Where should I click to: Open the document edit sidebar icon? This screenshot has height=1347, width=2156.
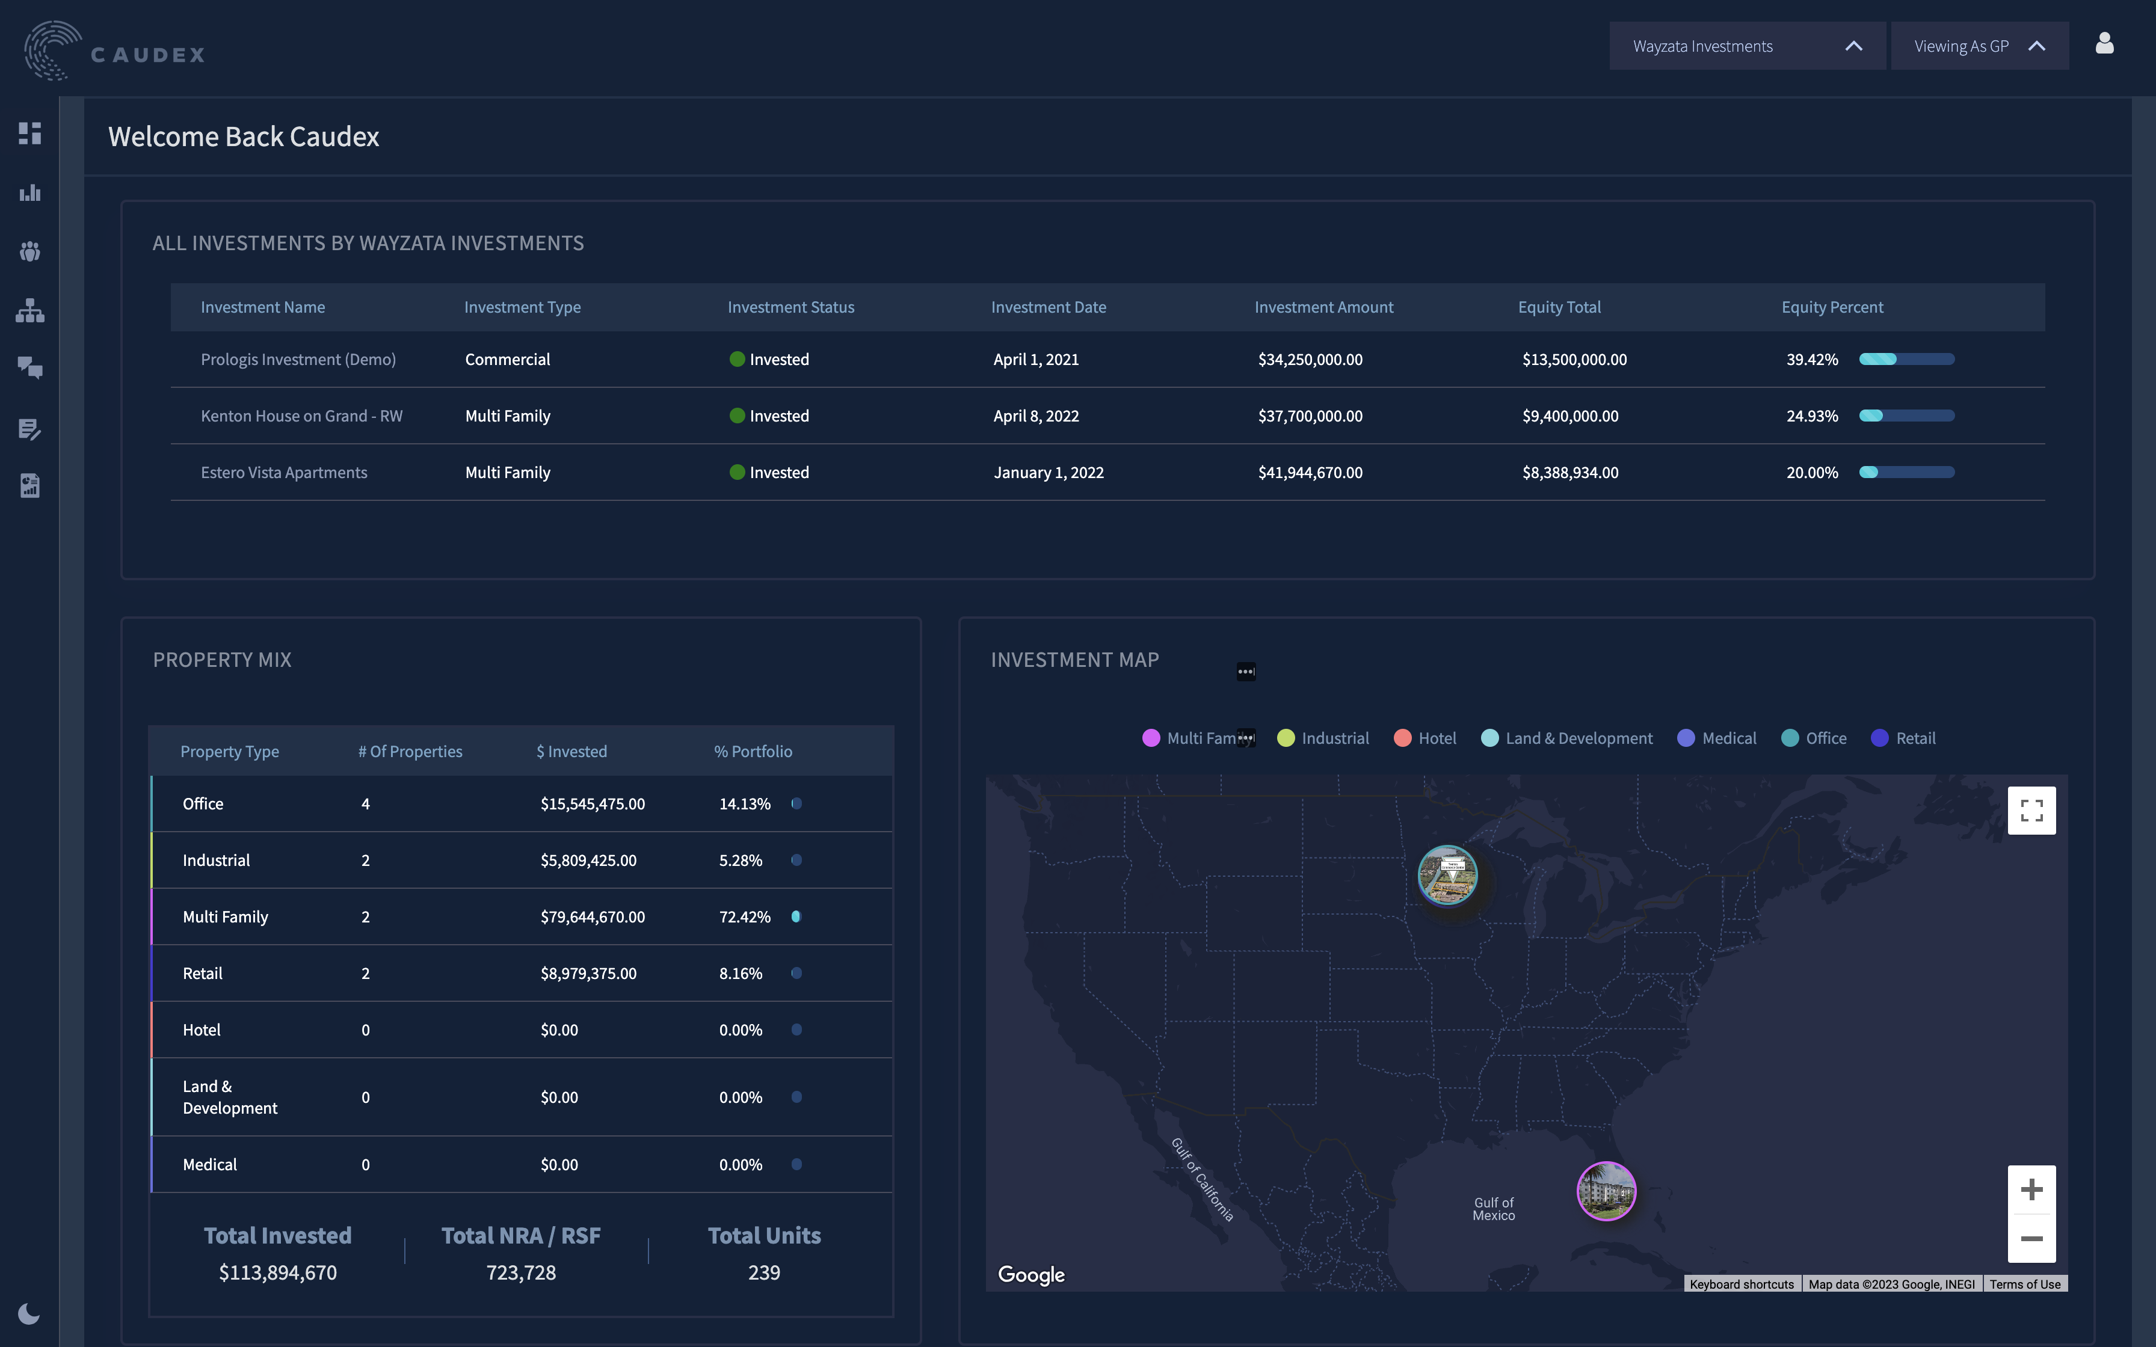[30, 429]
